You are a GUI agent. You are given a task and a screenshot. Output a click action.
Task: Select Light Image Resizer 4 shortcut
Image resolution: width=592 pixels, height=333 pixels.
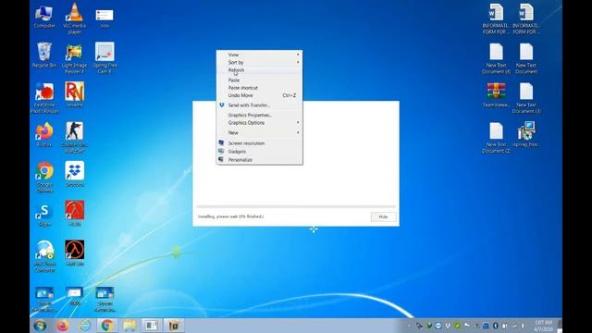[x=74, y=58]
